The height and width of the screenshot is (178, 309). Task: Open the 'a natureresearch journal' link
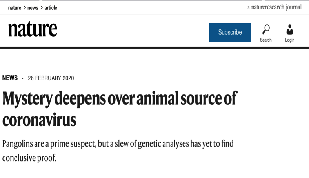[274, 7]
